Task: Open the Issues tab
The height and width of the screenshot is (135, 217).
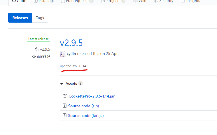Action: pos(44,1)
